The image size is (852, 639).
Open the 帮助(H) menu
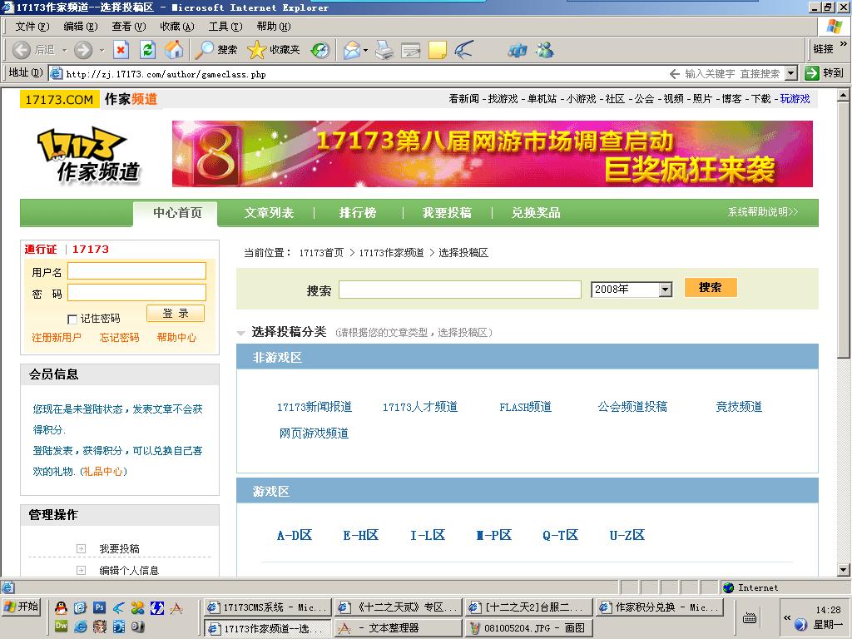point(274,26)
